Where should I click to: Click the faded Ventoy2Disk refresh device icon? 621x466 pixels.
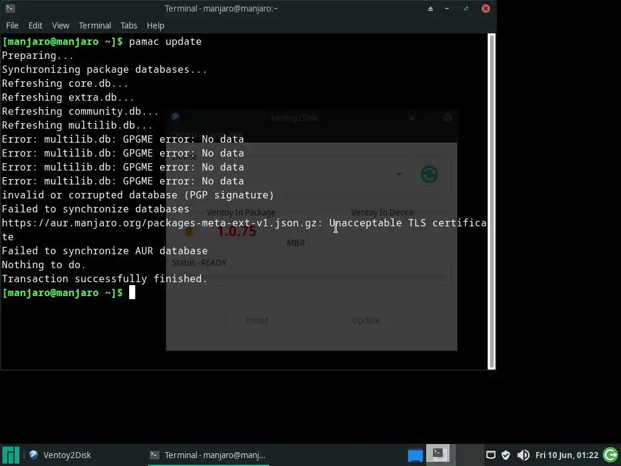pyautogui.click(x=429, y=174)
